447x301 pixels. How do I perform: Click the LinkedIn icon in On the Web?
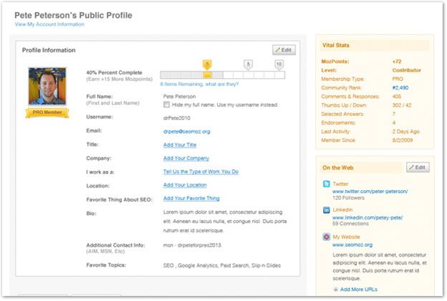pyautogui.click(x=326, y=210)
